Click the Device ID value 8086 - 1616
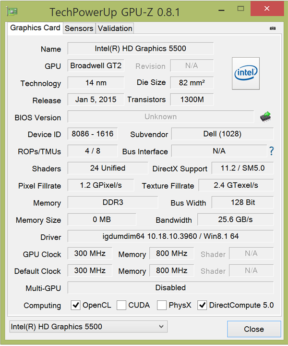The image size is (288, 346). point(93,134)
